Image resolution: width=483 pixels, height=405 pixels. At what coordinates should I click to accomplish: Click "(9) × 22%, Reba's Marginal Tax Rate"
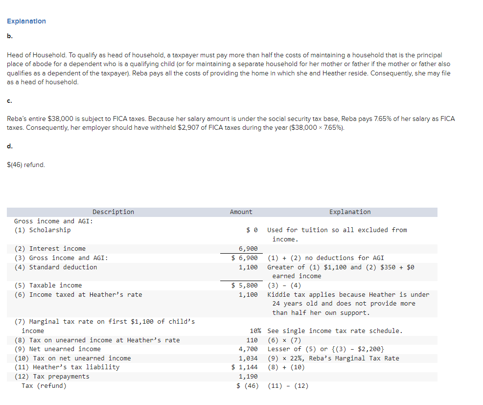(333, 358)
